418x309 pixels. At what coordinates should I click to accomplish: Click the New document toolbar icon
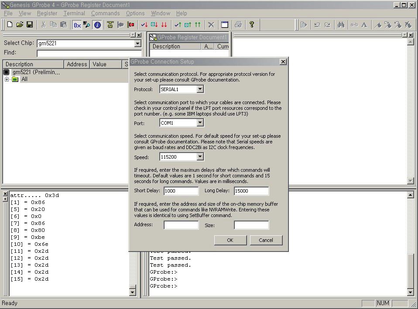[10, 25]
